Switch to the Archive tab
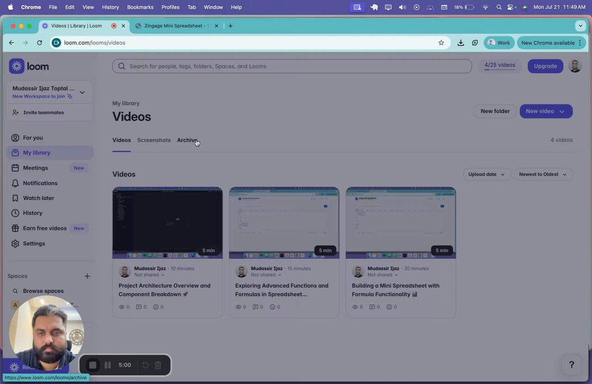 coord(187,140)
